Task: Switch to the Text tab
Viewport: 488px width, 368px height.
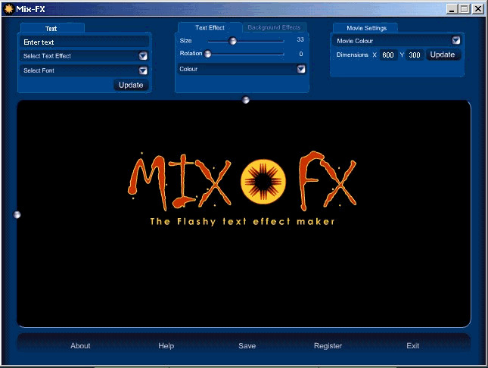Action: 51,28
